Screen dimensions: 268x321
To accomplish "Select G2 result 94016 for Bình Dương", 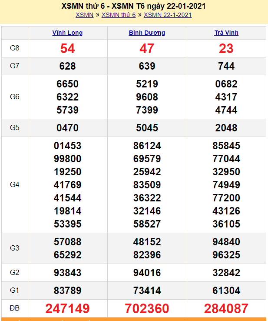I will pyautogui.click(x=147, y=273).
